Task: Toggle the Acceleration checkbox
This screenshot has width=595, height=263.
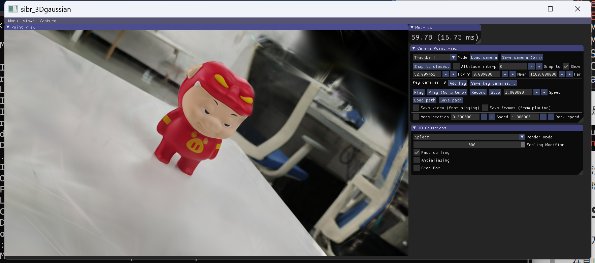Action: (x=416, y=117)
